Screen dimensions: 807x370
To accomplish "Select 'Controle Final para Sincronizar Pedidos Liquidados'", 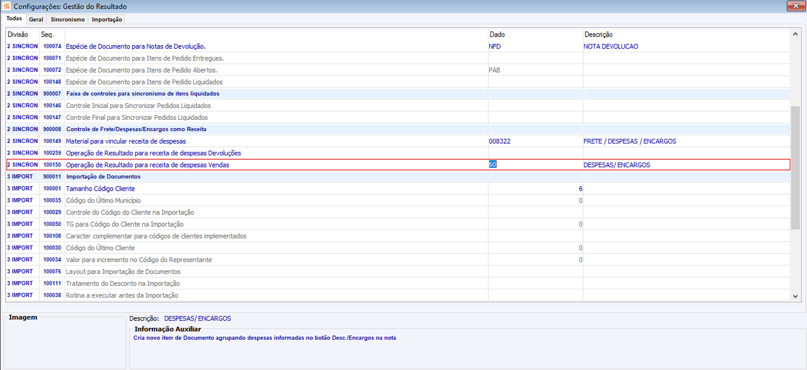I will coord(398,117).
